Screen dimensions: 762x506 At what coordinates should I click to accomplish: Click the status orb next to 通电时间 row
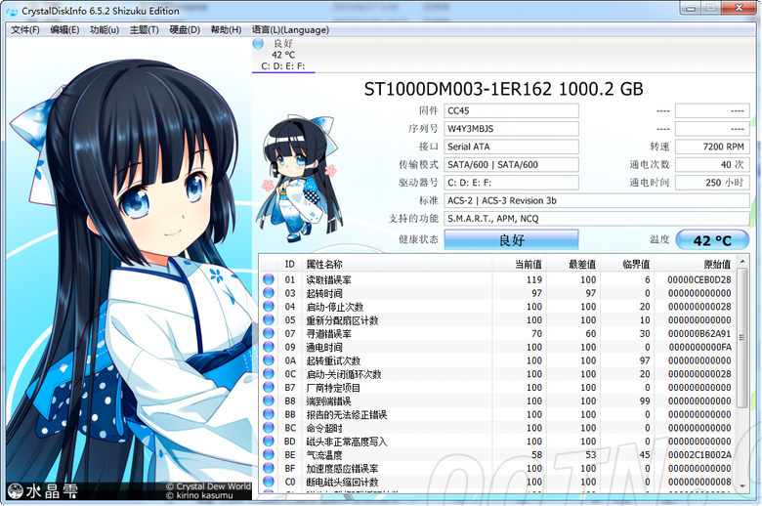coord(269,347)
